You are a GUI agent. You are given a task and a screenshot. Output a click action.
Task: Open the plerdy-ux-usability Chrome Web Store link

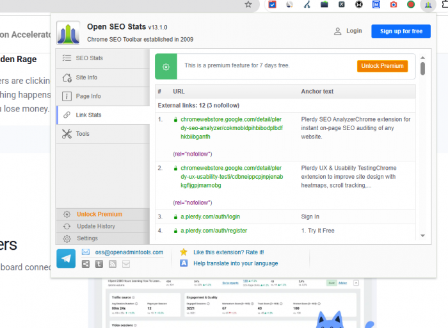click(x=232, y=176)
